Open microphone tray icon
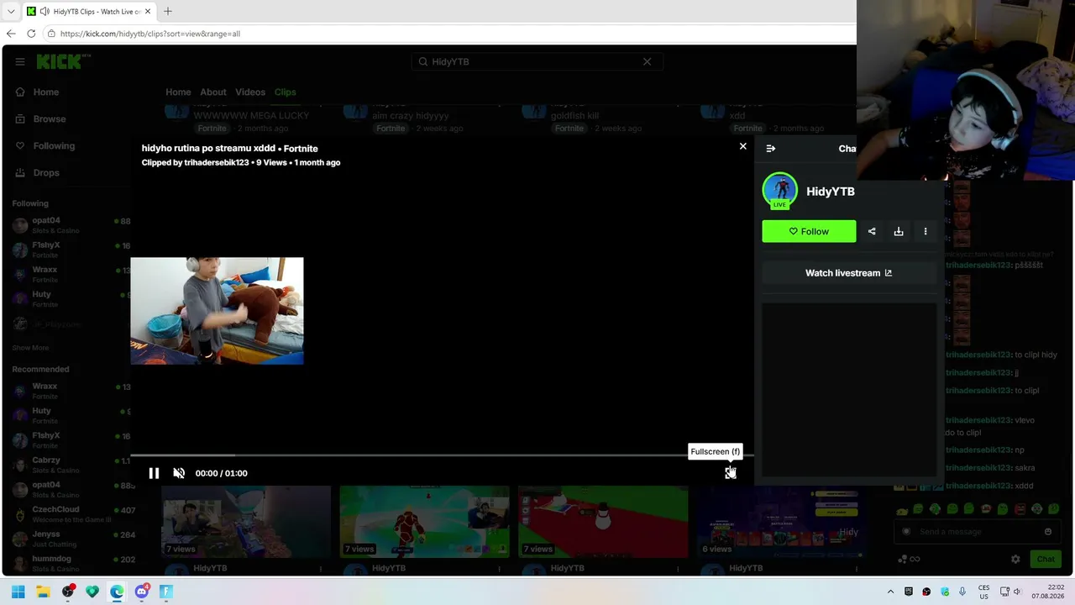Screen dimensions: 1075x605 (962, 592)
